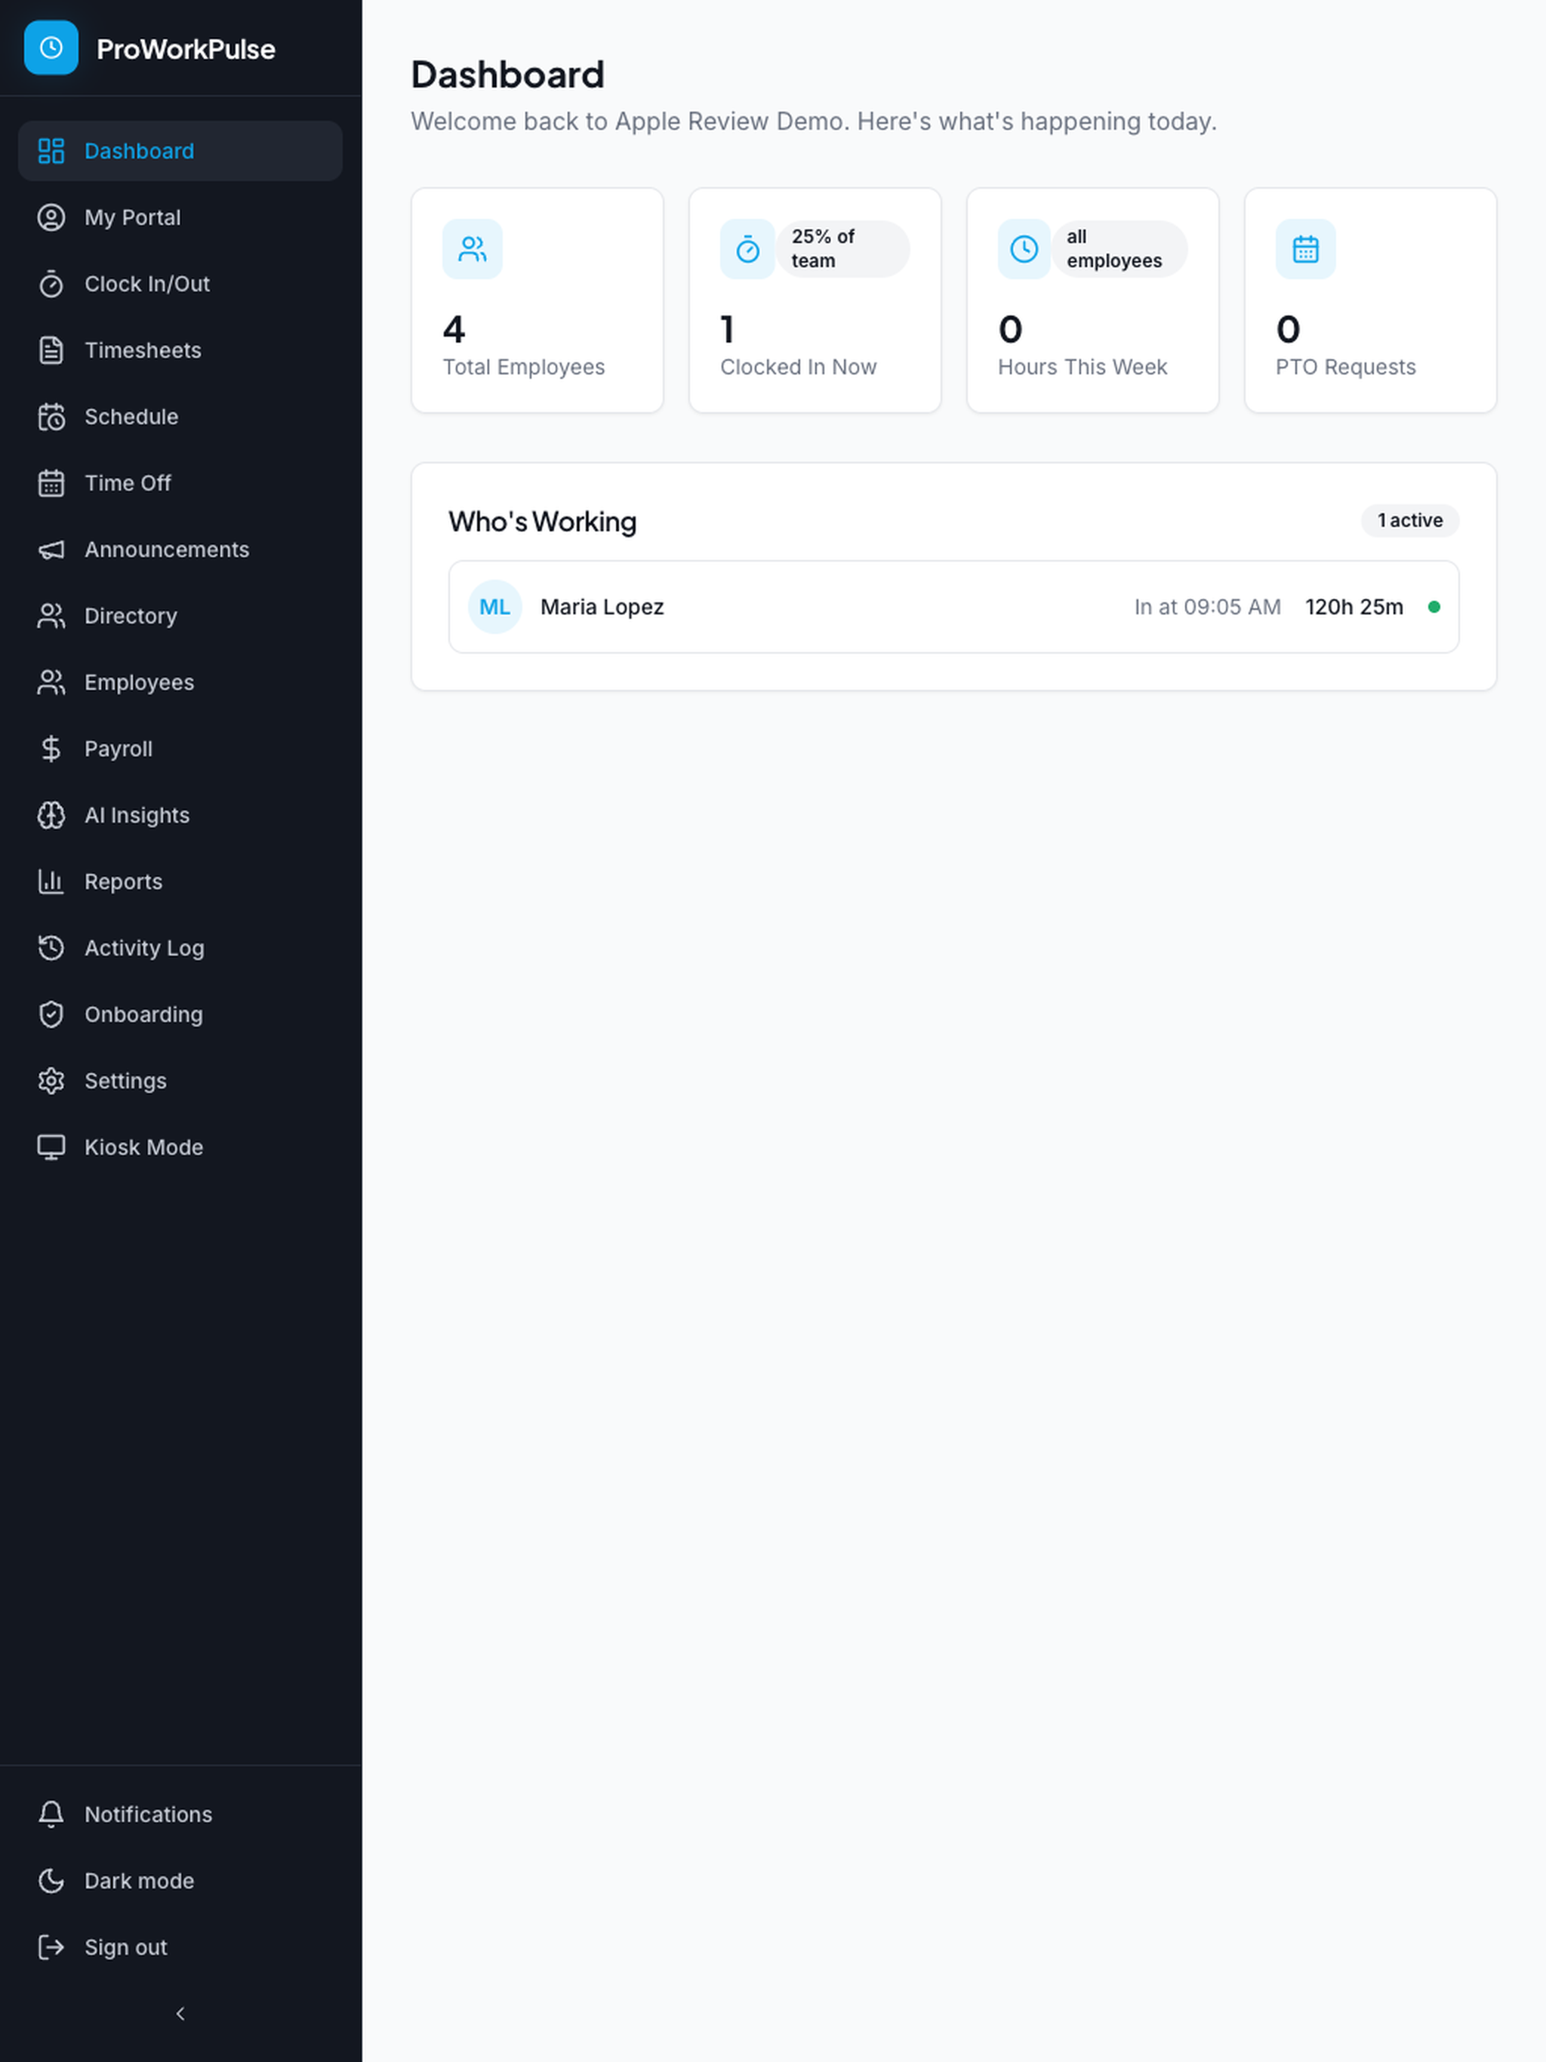This screenshot has width=1546, height=2062.
Task: Click the My Portal user icon
Action: (x=51, y=217)
